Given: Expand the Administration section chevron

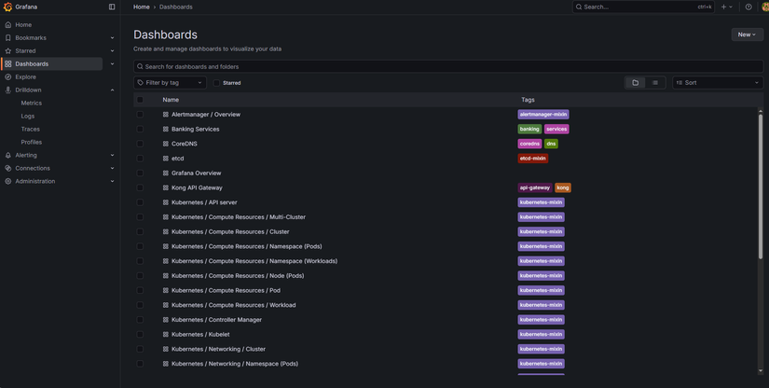Looking at the screenshot, I should tap(112, 181).
